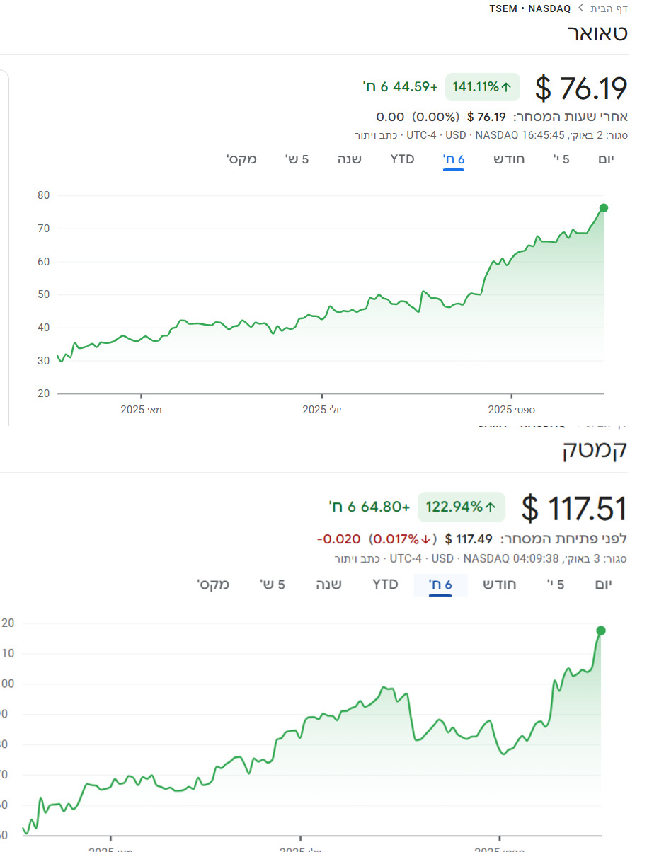Select the YTD tab on the Tower chart
The height and width of the screenshot is (852, 659).
[402, 159]
